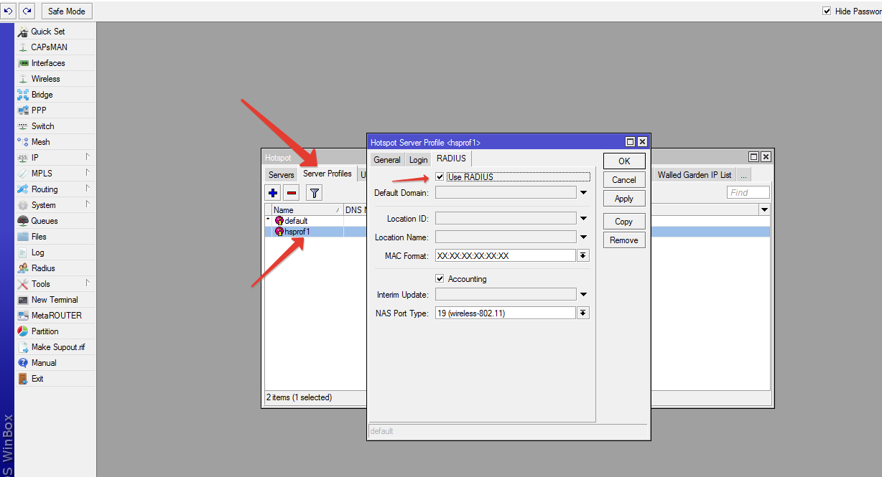882x477 pixels.
Task: Click the Find search field
Action: pos(748,192)
